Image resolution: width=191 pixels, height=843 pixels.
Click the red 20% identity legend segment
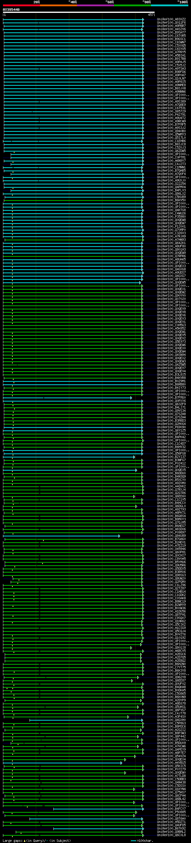(x=21, y=5)
